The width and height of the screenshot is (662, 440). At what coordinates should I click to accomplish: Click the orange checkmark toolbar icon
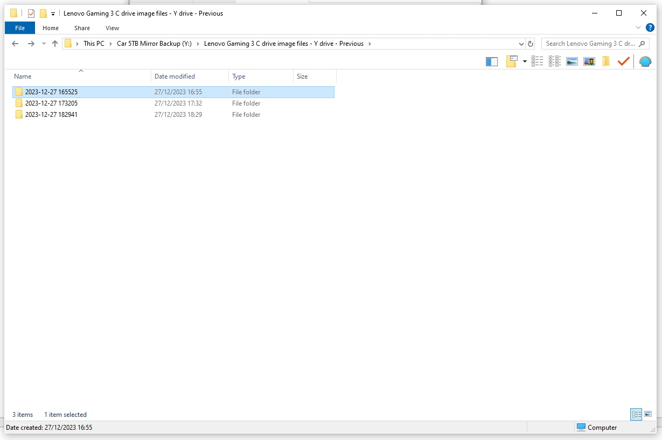(x=624, y=61)
